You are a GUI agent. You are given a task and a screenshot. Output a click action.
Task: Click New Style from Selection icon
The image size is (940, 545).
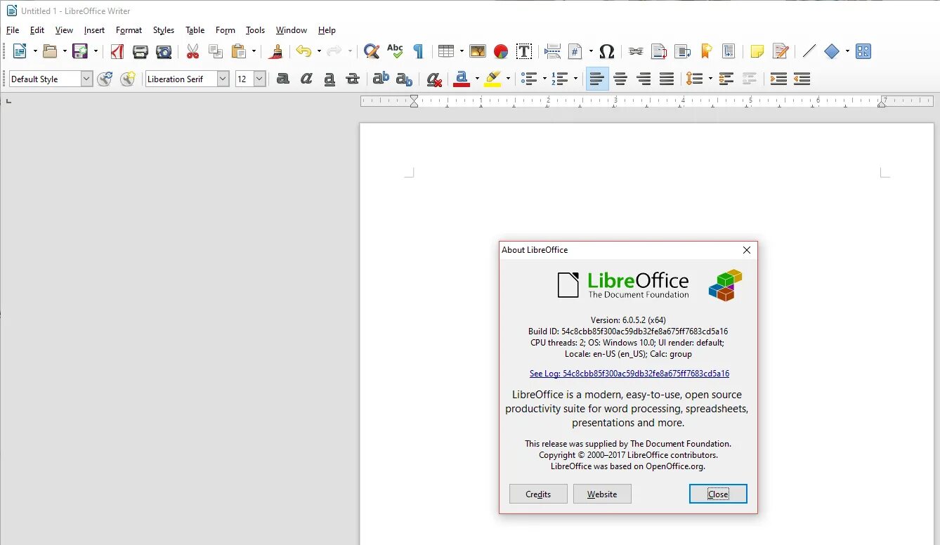(x=127, y=79)
